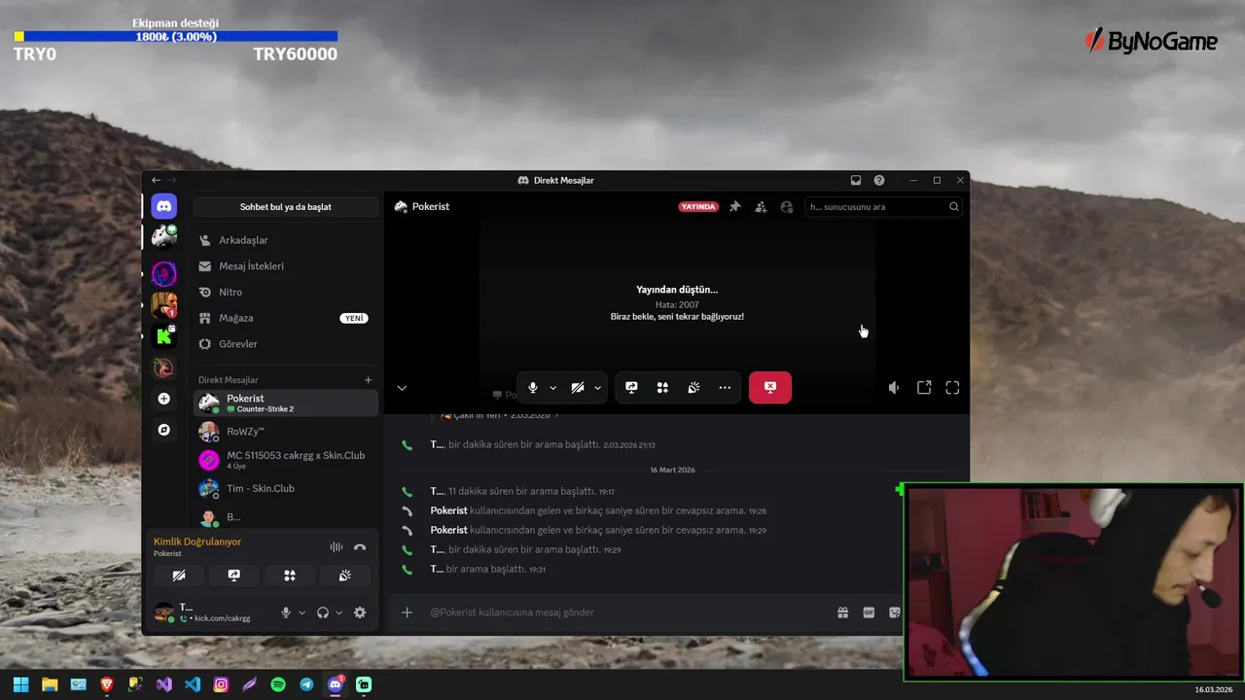This screenshot has width=1245, height=700.
Task: Open Mağaza shop
Action: (285, 318)
